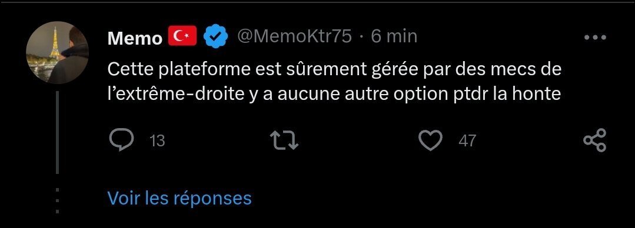Open the three-dot more options menu
The width and height of the screenshot is (635, 228).
pos(596,37)
